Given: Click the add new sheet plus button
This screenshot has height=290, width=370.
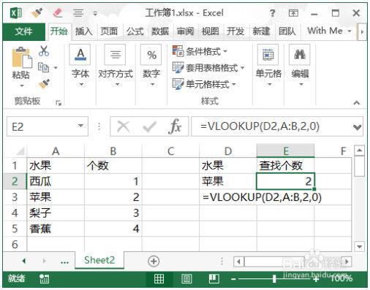Looking at the screenshot, I should tap(154, 262).
